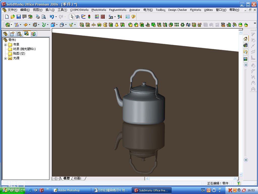Open the Sketch flyout dropdown arrow
Screen dimensions: 258x194
(x=20, y=25)
